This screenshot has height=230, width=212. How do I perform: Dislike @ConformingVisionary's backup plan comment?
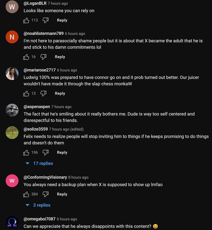pos(46,195)
